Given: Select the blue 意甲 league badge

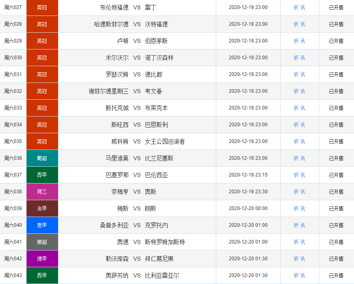Looking at the screenshot, I should (42, 225).
